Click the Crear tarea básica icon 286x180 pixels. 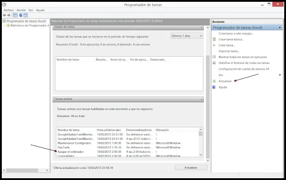[214, 39]
